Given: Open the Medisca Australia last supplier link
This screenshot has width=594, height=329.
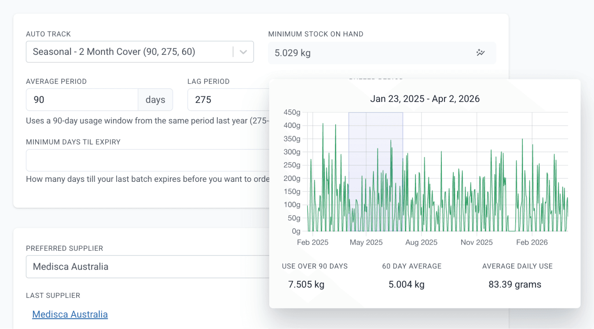Looking at the screenshot, I should (x=70, y=315).
